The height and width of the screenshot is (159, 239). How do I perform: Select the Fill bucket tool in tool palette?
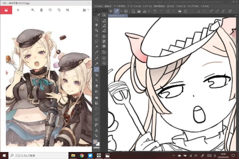point(96,98)
